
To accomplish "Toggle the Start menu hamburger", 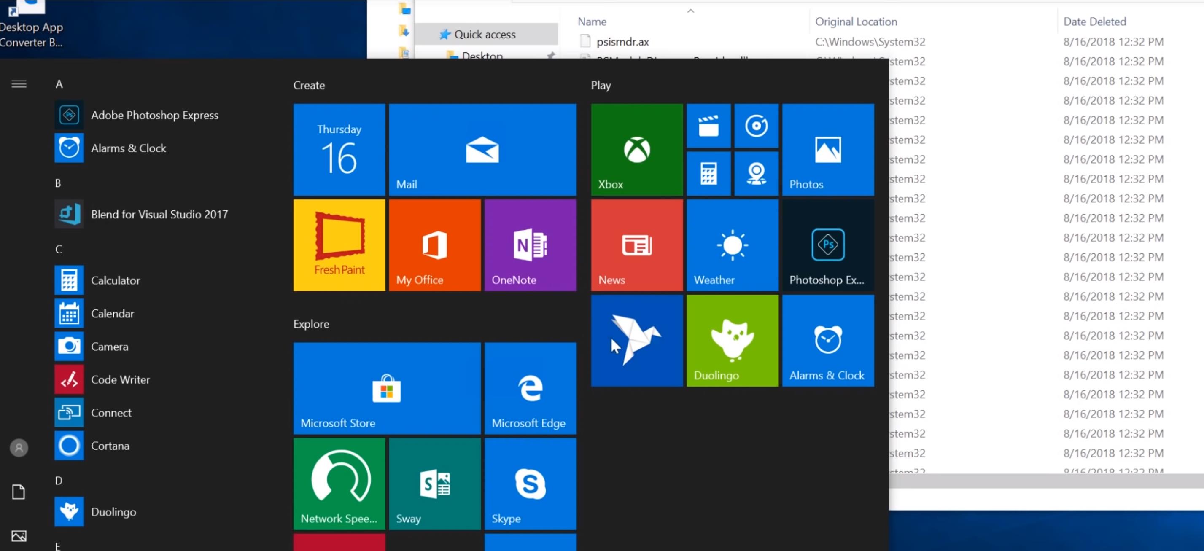I will click(x=19, y=83).
